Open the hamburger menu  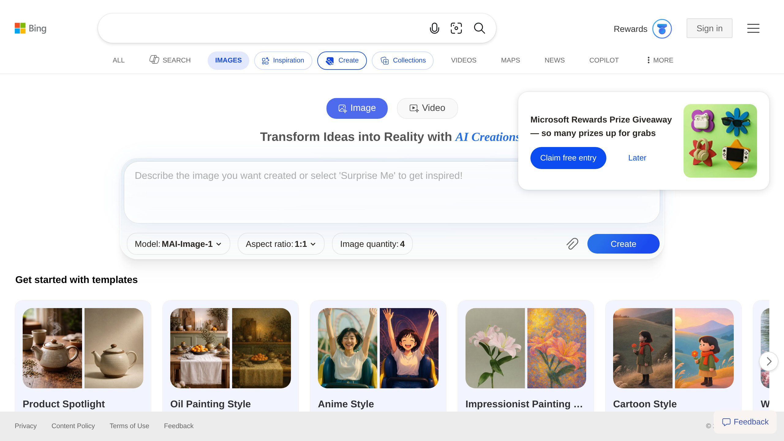tap(753, 28)
